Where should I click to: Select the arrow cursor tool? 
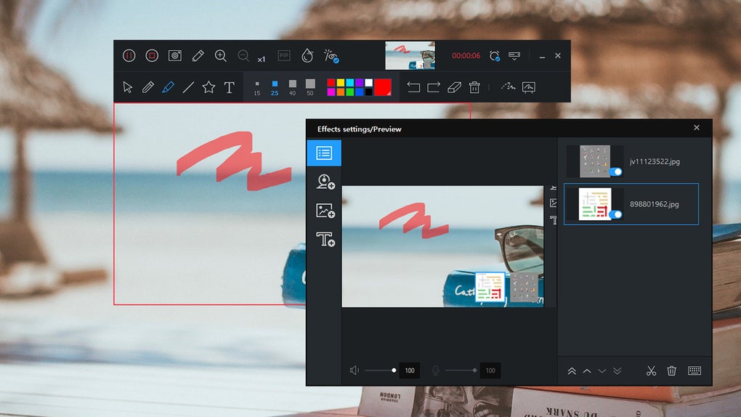pos(128,87)
